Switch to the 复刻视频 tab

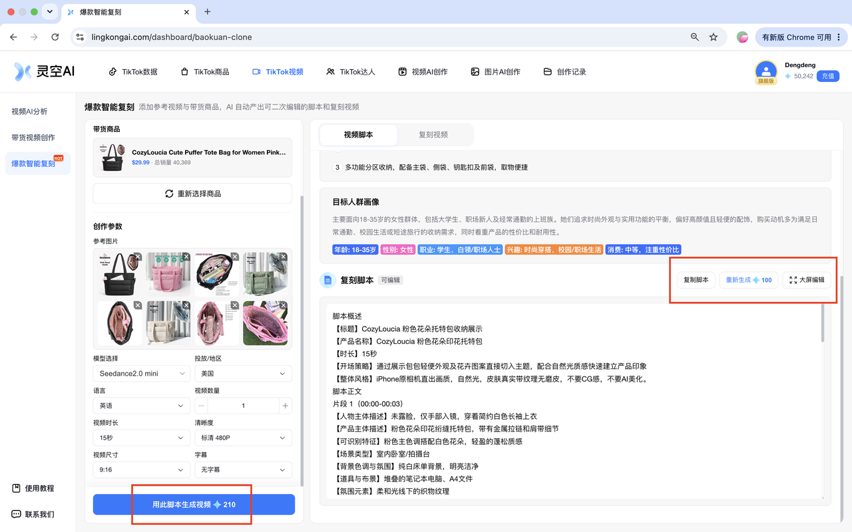pos(433,134)
